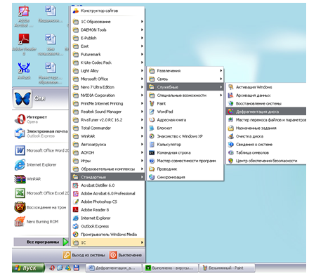This screenshot has height=276, width=309.
Task: Open Центр обеспечения безопасности entry
Action: [x=266, y=161]
